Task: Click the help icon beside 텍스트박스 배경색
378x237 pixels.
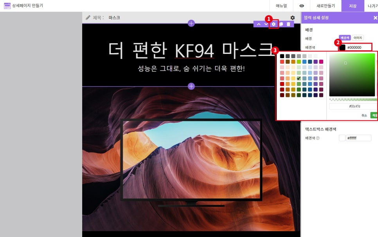Action: 318,138
